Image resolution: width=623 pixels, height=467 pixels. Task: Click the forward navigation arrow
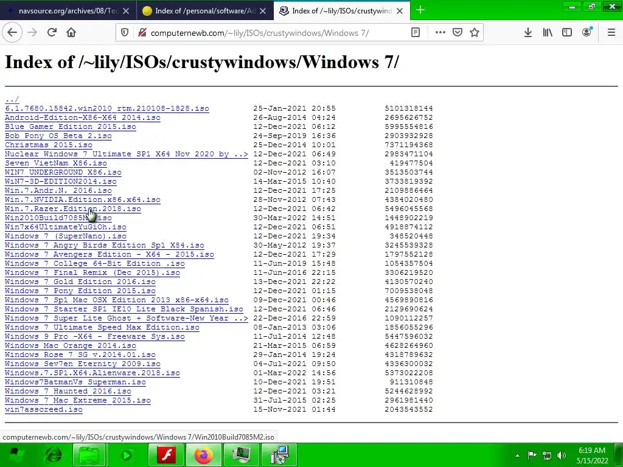coord(32,33)
